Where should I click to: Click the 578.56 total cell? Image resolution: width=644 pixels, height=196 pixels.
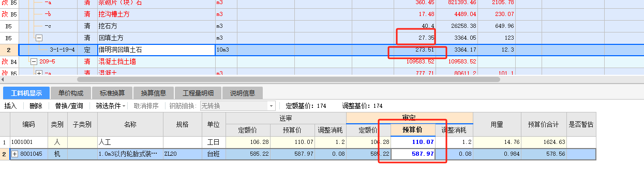coord(543,154)
